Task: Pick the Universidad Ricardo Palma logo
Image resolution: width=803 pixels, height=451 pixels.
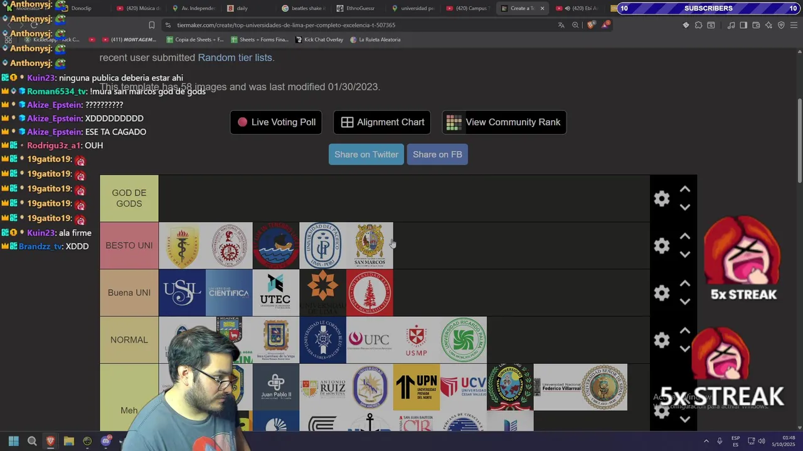Action: pos(463,340)
